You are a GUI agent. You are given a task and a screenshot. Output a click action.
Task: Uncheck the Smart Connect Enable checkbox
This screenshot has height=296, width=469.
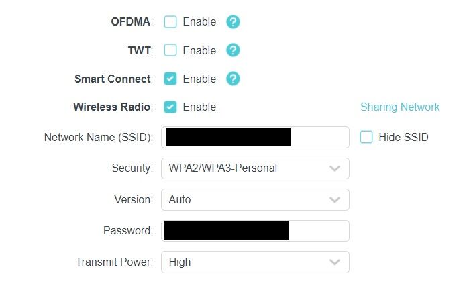coord(170,79)
